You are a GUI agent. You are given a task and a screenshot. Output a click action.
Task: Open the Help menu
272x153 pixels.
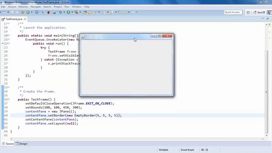click(x=87, y=7)
